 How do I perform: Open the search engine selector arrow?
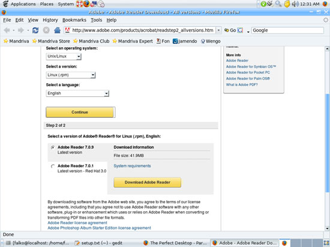coord(248,31)
